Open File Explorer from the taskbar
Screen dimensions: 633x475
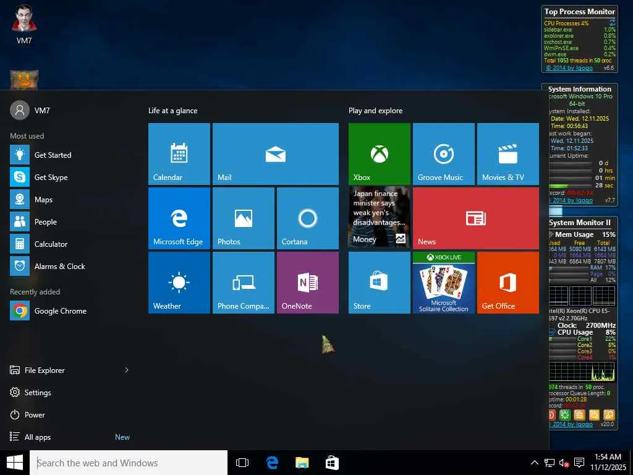point(302,463)
